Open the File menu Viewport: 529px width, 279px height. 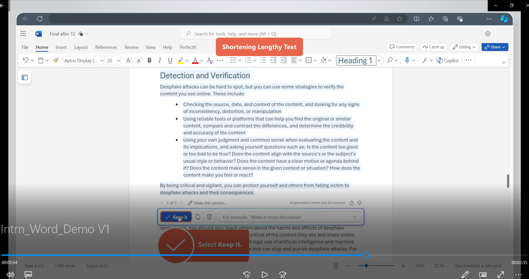[25, 47]
